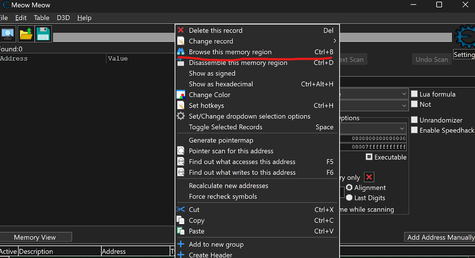Click red X icon beside Delete this record
Screen dimensions: 475x258
(181, 30)
